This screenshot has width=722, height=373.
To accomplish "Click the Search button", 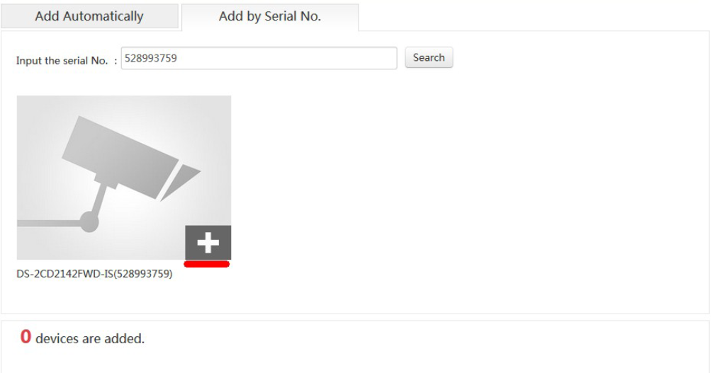I will (x=429, y=57).
